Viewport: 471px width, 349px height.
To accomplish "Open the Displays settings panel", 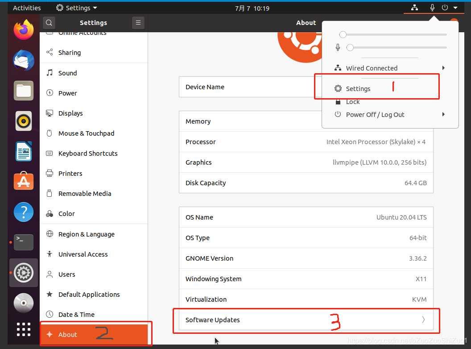I will (x=70, y=113).
